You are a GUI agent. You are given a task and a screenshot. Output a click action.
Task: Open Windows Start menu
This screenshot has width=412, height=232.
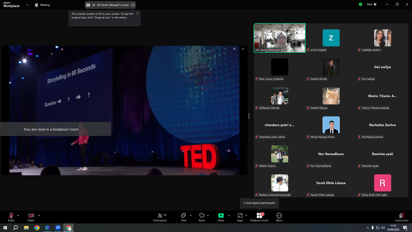5,227
